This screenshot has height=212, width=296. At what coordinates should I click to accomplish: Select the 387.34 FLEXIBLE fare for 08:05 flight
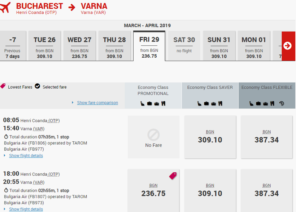(x=266, y=137)
